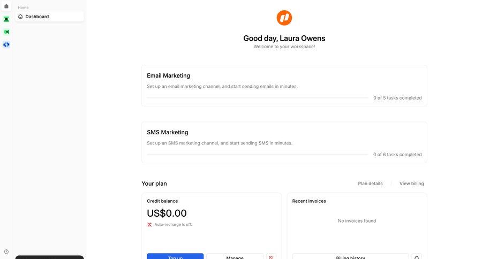Expand the SMS Marketing setup card

coord(284,132)
